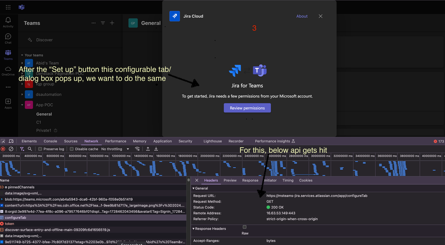445x245 pixels.
Task: Switch to the Console tab
Action: [50, 141]
